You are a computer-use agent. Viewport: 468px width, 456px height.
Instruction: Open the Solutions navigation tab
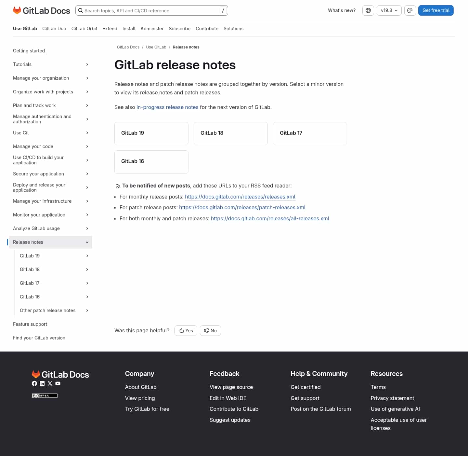[x=234, y=29]
